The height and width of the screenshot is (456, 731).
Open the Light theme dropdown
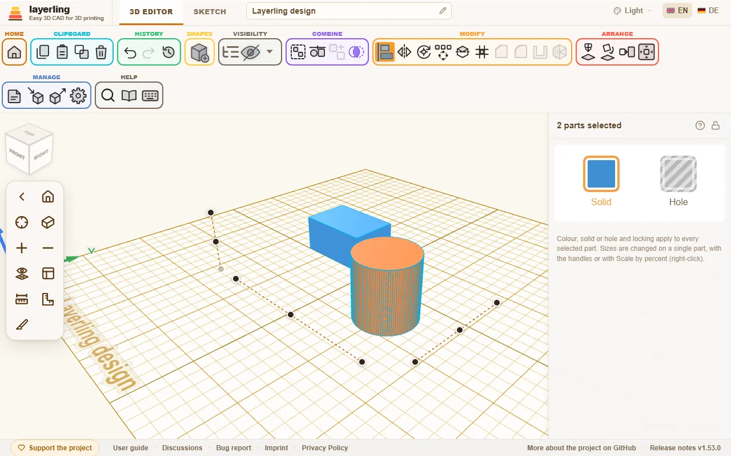coord(632,11)
